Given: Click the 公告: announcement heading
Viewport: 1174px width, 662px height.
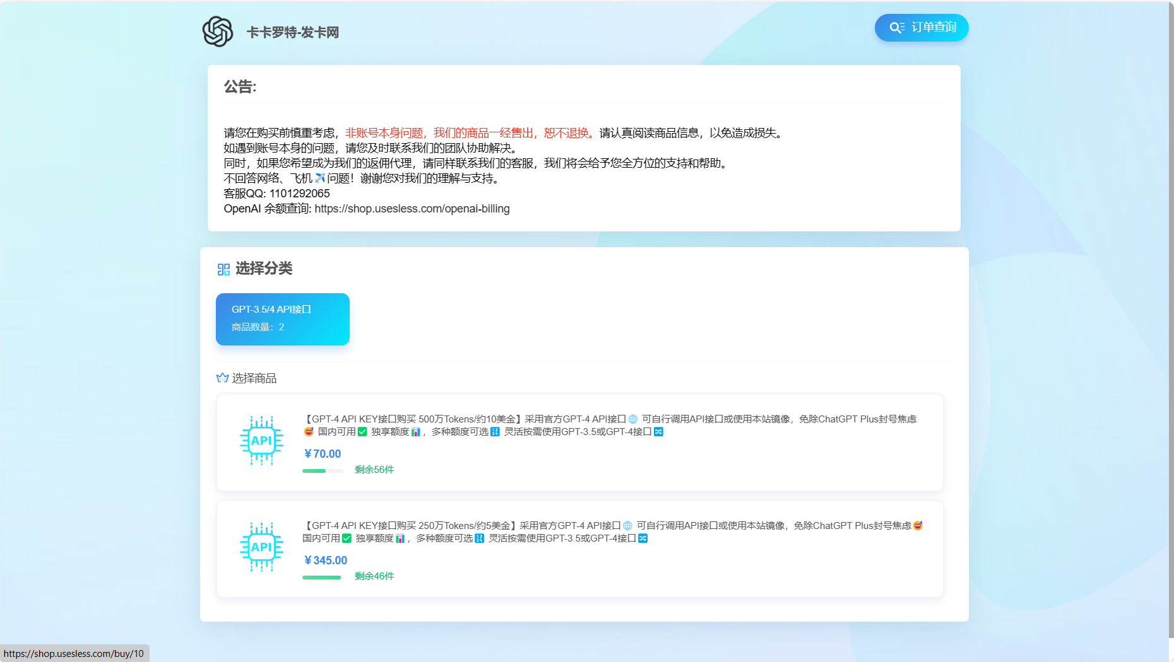Looking at the screenshot, I should click(x=240, y=87).
